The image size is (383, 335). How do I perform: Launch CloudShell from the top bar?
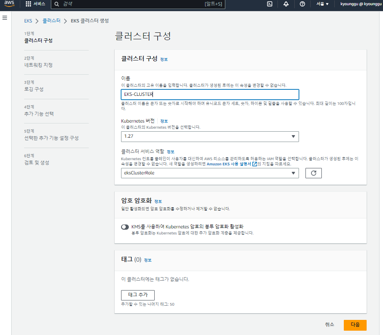tap(270, 4)
